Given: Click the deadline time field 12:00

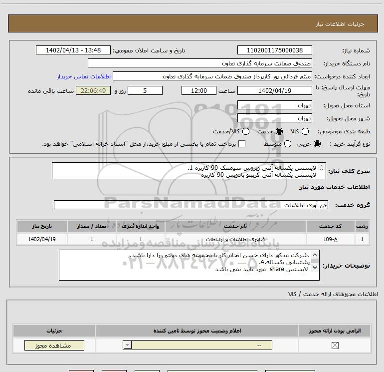Looking at the screenshot, I should point(199,90).
